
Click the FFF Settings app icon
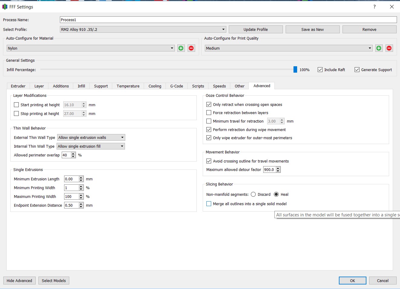pos(5,7)
